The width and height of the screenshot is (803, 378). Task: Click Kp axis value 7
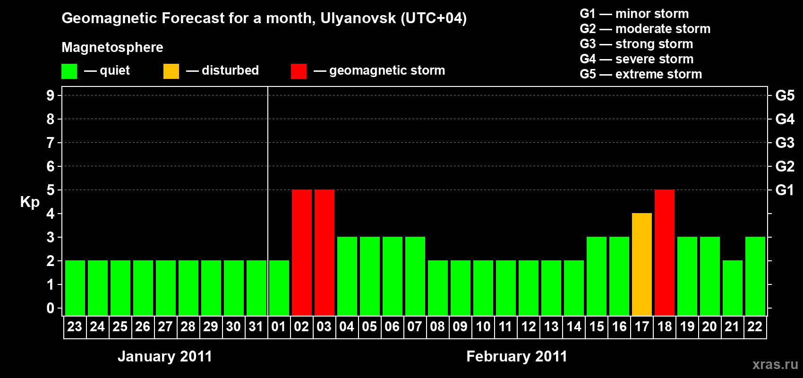51,143
